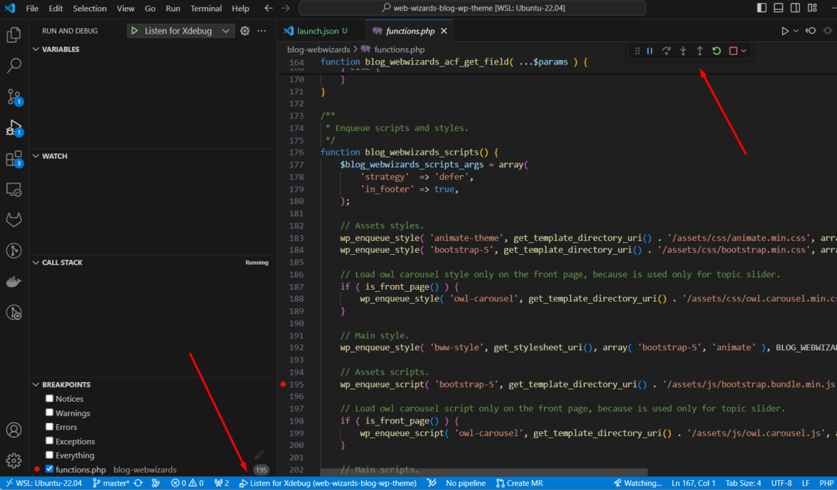
Task: Open the Search view
Action: (14, 66)
